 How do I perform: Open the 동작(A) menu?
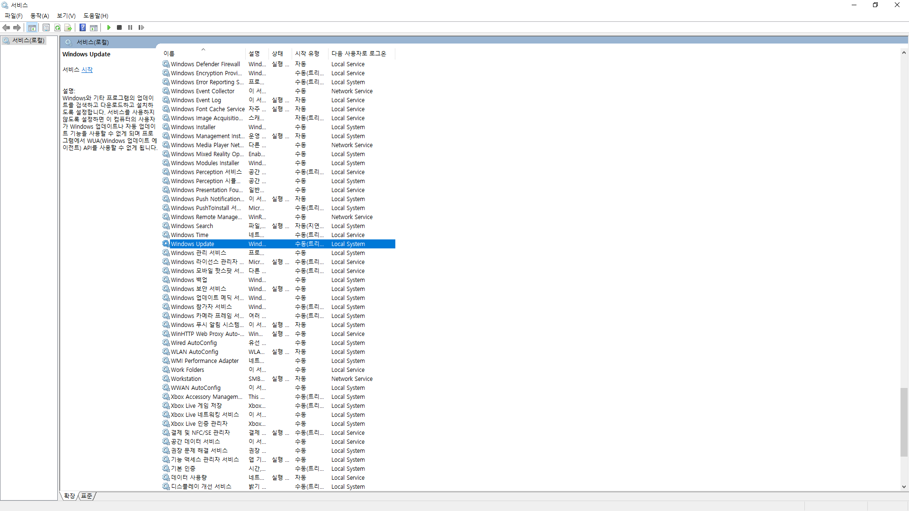click(x=39, y=16)
